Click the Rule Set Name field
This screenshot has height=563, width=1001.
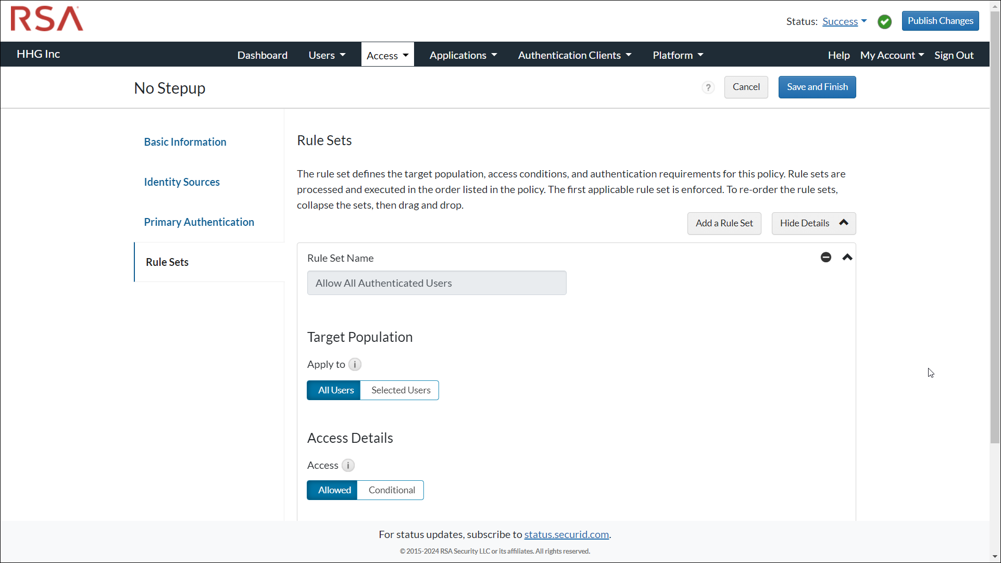[x=436, y=283]
